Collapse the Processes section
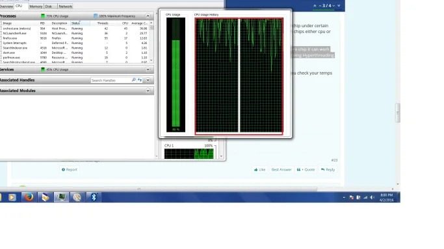 click(x=148, y=16)
